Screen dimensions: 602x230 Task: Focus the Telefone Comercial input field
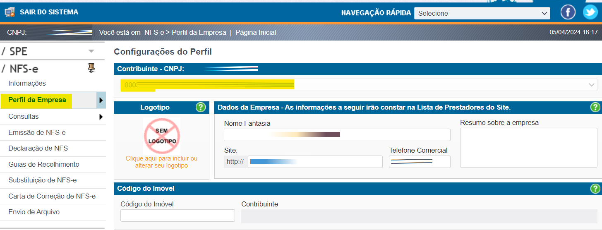420,162
